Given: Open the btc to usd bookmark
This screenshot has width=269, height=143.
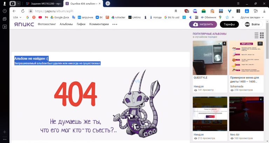Looking at the screenshot, I should (x=172, y=17).
